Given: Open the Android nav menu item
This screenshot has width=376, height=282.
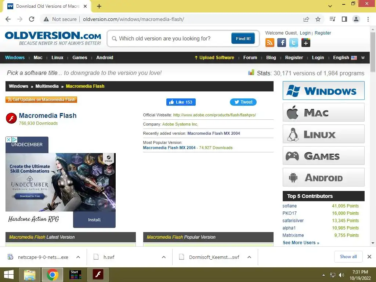Looking at the screenshot, I should coord(105,58).
